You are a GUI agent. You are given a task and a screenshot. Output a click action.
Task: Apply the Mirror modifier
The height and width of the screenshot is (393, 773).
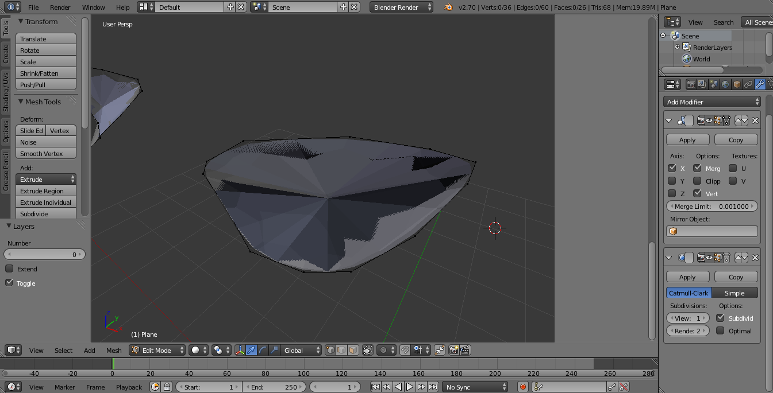coord(687,139)
